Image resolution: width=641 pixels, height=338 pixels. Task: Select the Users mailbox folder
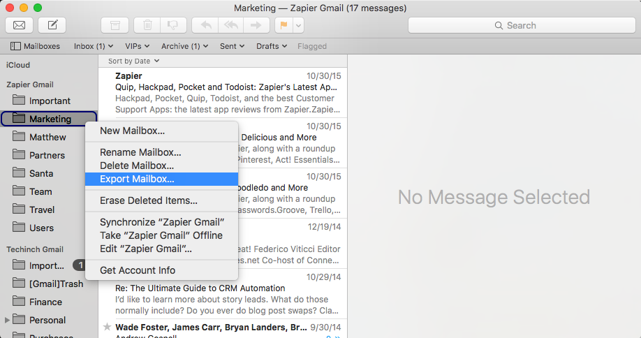49,228
